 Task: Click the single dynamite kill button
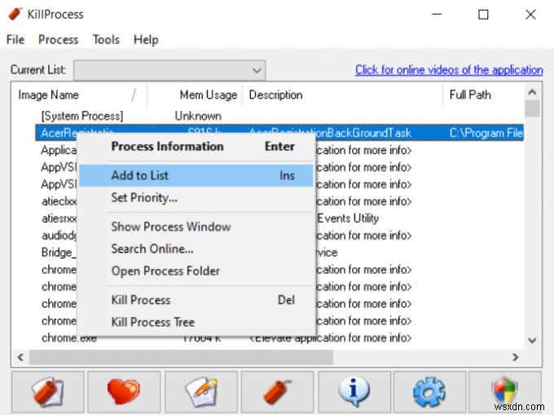pyautogui.click(x=277, y=391)
